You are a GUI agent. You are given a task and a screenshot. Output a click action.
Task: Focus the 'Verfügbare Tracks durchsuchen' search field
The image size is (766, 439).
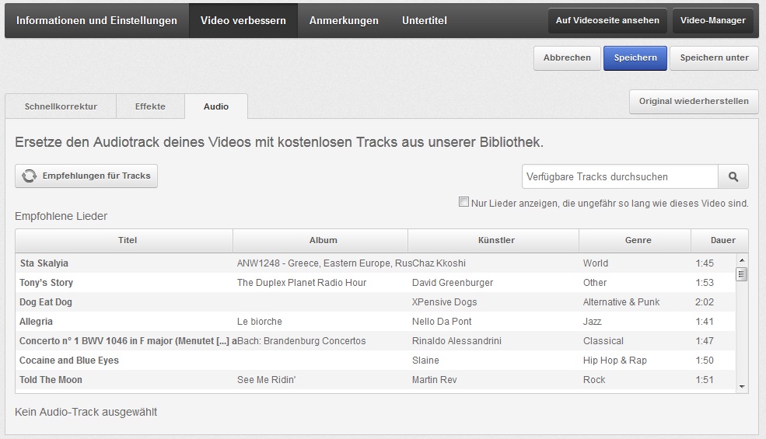pos(619,177)
